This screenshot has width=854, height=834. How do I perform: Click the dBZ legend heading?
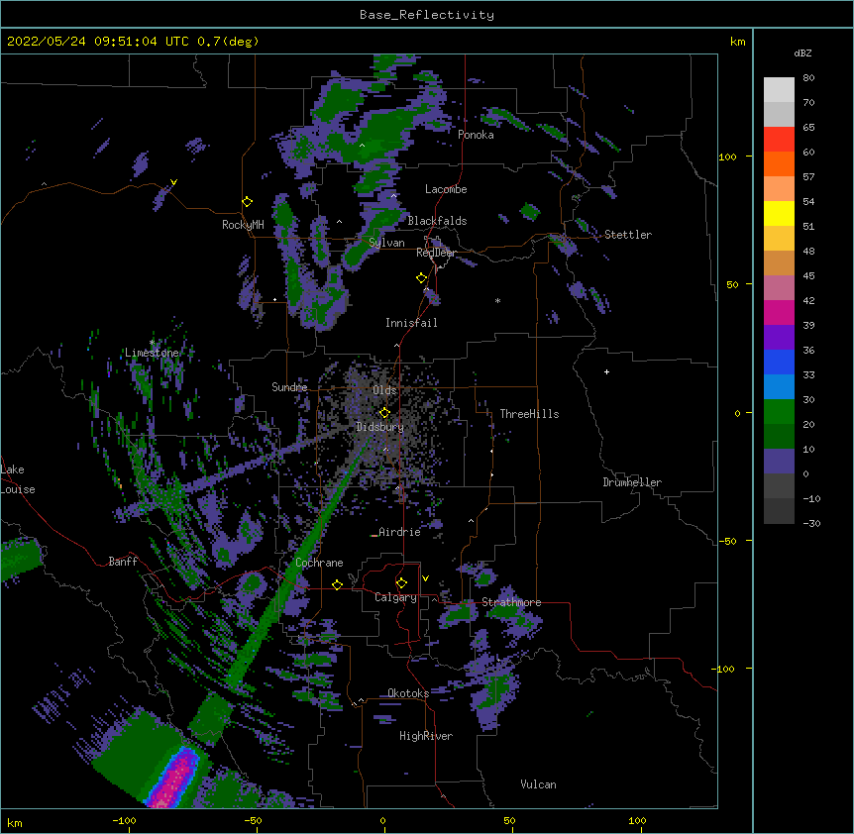click(x=802, y=52)
